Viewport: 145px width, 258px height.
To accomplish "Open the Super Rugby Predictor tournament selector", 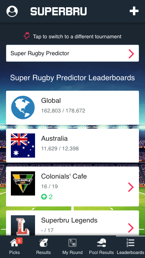I will pos(72,53).
